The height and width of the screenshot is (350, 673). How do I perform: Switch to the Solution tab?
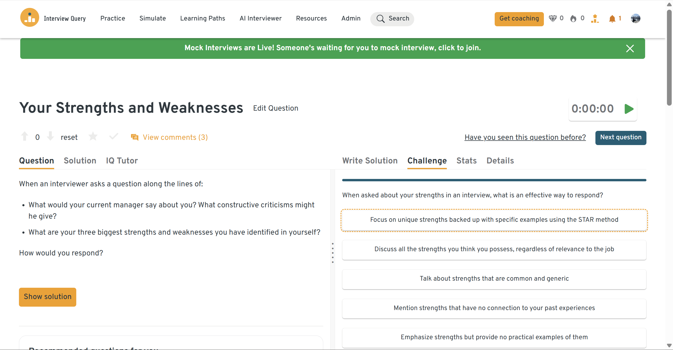click(80, 161)
